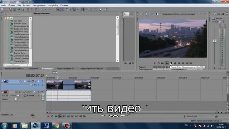Click the What's This help icon
This screenshot has width=229, height=129.
coord(106,10)
